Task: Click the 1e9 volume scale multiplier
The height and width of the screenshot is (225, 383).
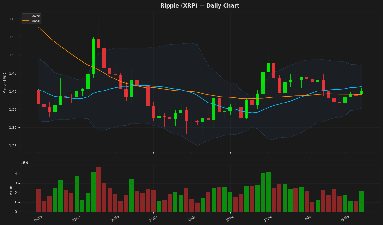Action: [24, 162]
